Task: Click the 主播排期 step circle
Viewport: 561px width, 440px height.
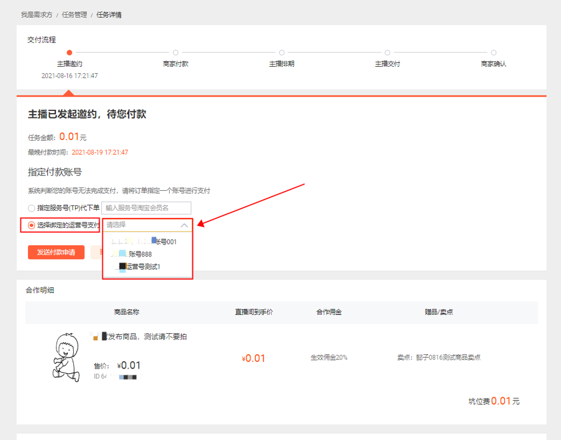Action: coord(282,53)
